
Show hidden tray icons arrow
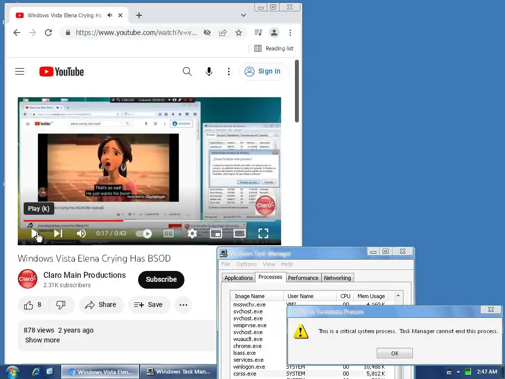coord(458,372)
